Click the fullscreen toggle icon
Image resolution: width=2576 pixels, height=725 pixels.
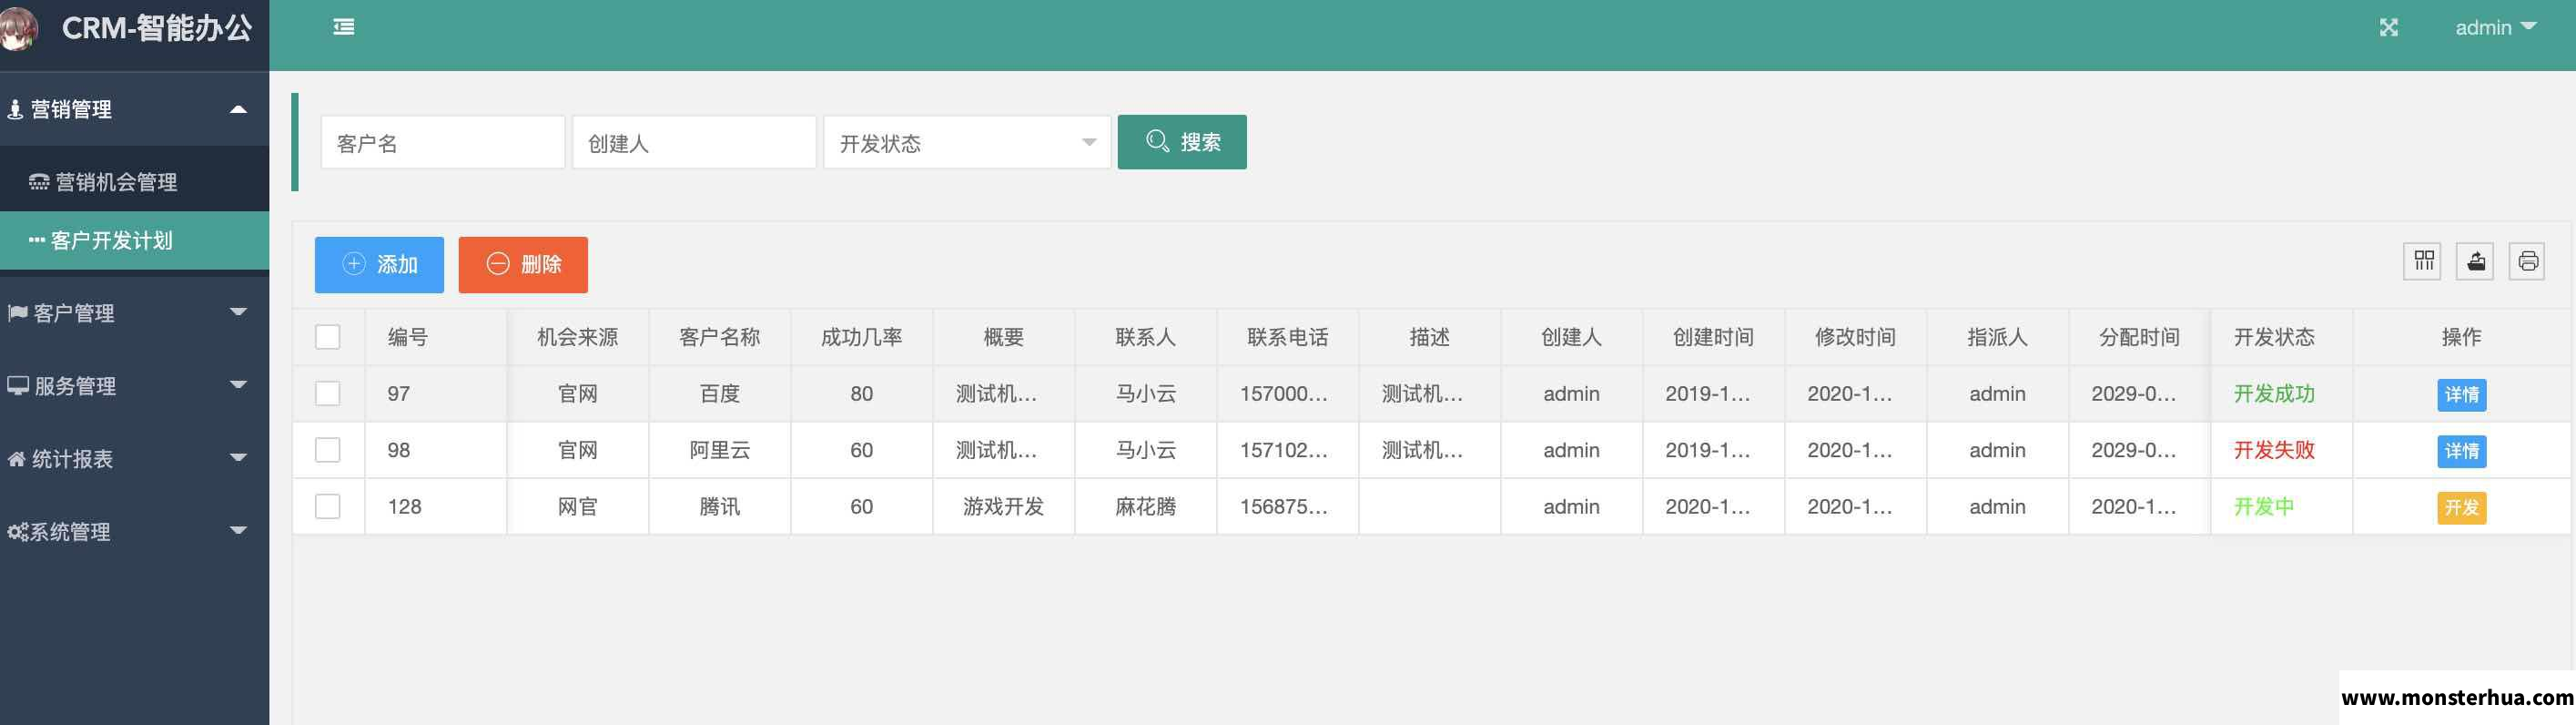tap(2389, 28)
